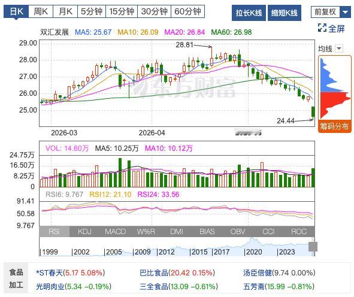Select the CCI indicator tab

point(268,231)
